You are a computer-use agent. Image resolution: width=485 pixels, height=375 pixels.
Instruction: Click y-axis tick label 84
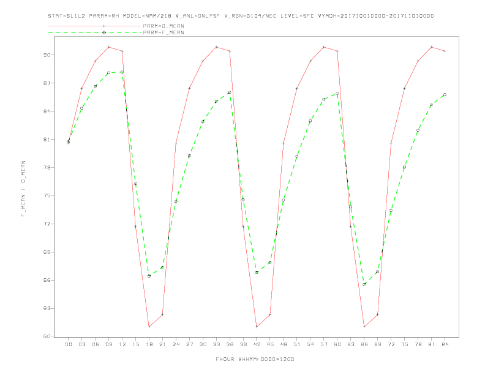point(47,112)
